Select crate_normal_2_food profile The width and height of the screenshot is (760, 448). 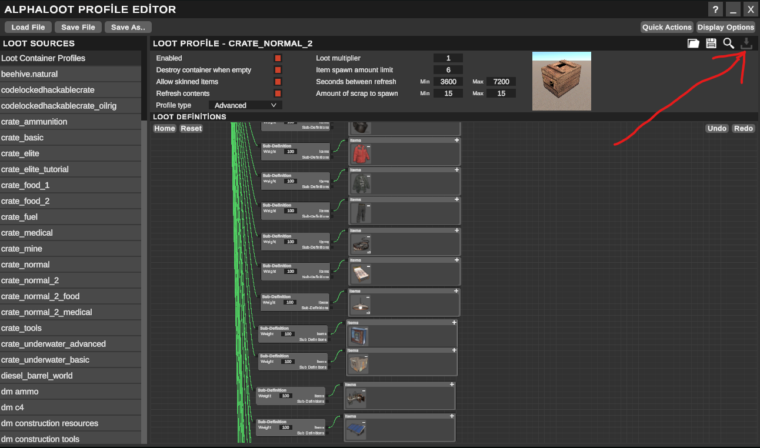[71, 296]
